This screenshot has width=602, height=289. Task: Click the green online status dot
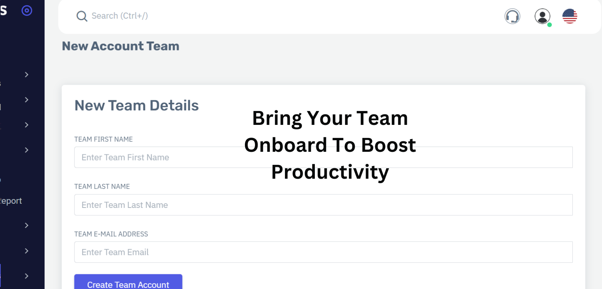550,25
